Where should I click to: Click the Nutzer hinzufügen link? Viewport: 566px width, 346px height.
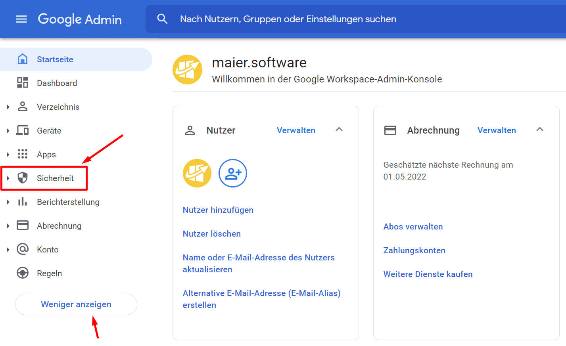[218, 210]
